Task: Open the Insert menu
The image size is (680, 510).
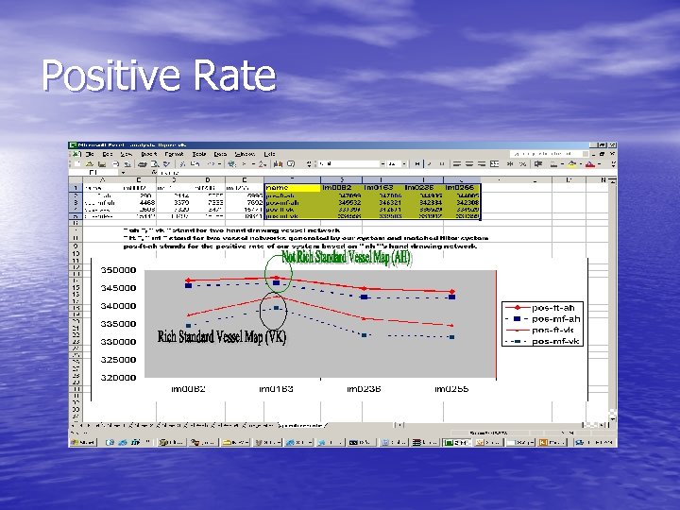Action: pos(149,154)
